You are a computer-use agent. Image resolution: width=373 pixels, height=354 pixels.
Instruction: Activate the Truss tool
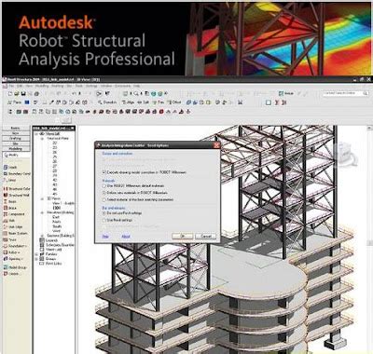[x=9, y=239]
